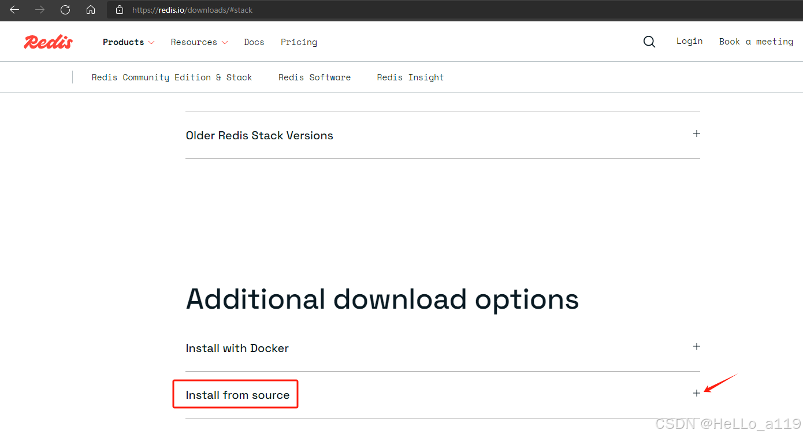This screenshot has width=803, height=437.
Task: Select the Redis Insight tab
Action: pos(410,77)
